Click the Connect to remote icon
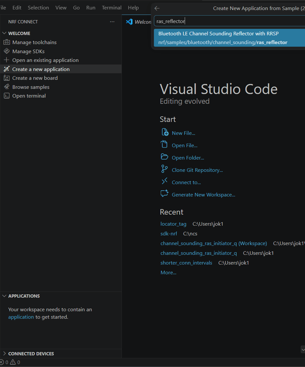This screenshot has width=305, height=367. click(x=164, y=181)
